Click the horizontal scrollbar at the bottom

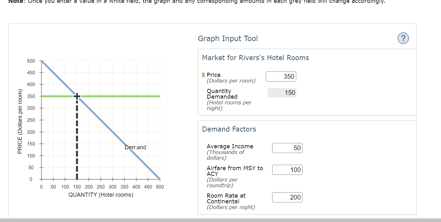tap(220, 220)
